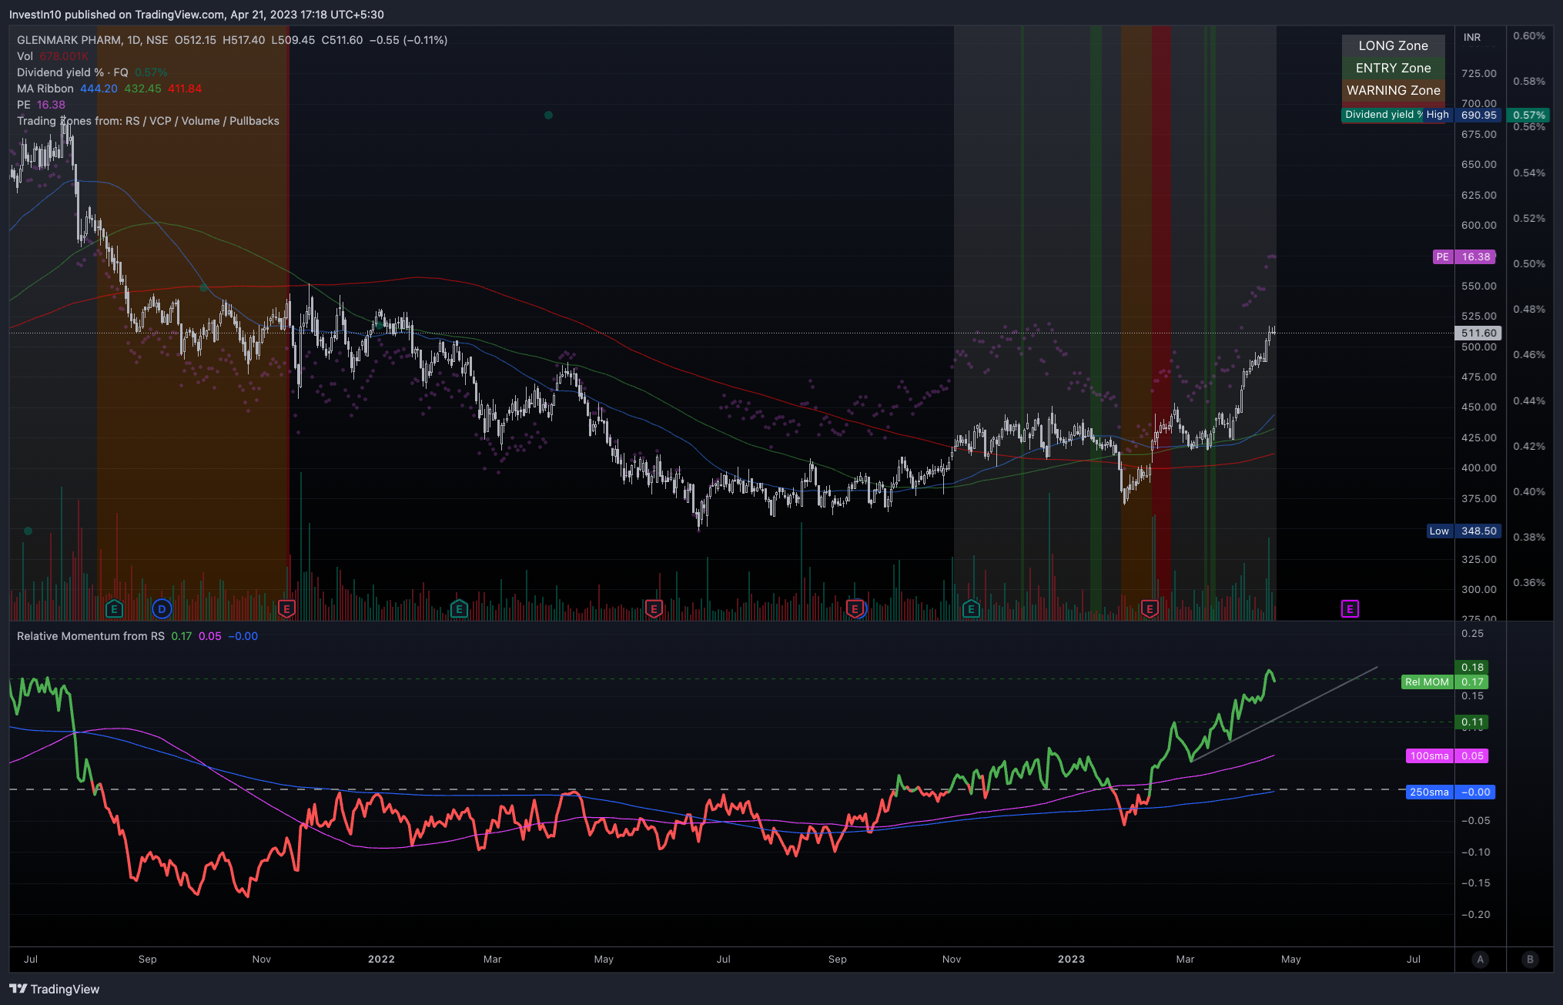Click the red E earnings marker near Sep 2022

pyautogui.click(x=855, y=609)
